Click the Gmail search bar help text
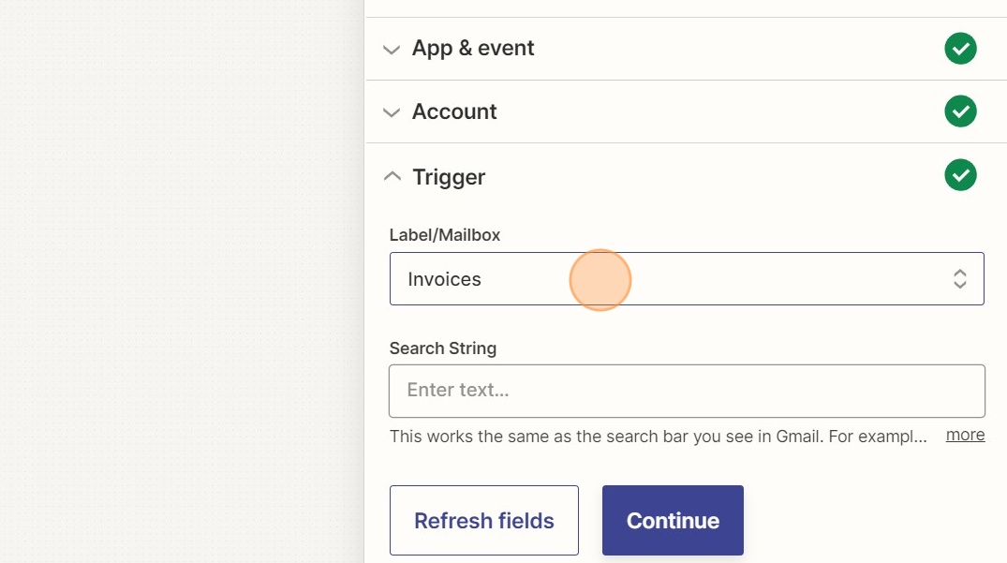This screenshot has width=1007, height=563. point(659,437)
